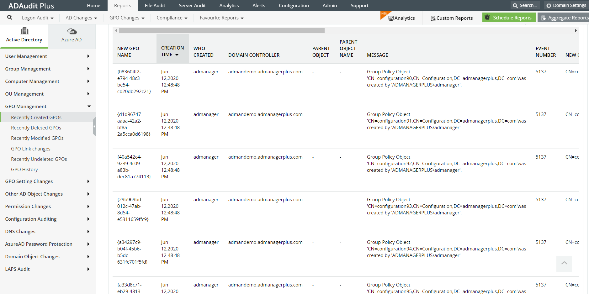Select the Active Directory building icon
This screenshot has height=294, width=589.
[24, 30]
